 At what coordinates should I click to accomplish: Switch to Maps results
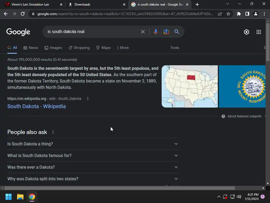[103, 48]
